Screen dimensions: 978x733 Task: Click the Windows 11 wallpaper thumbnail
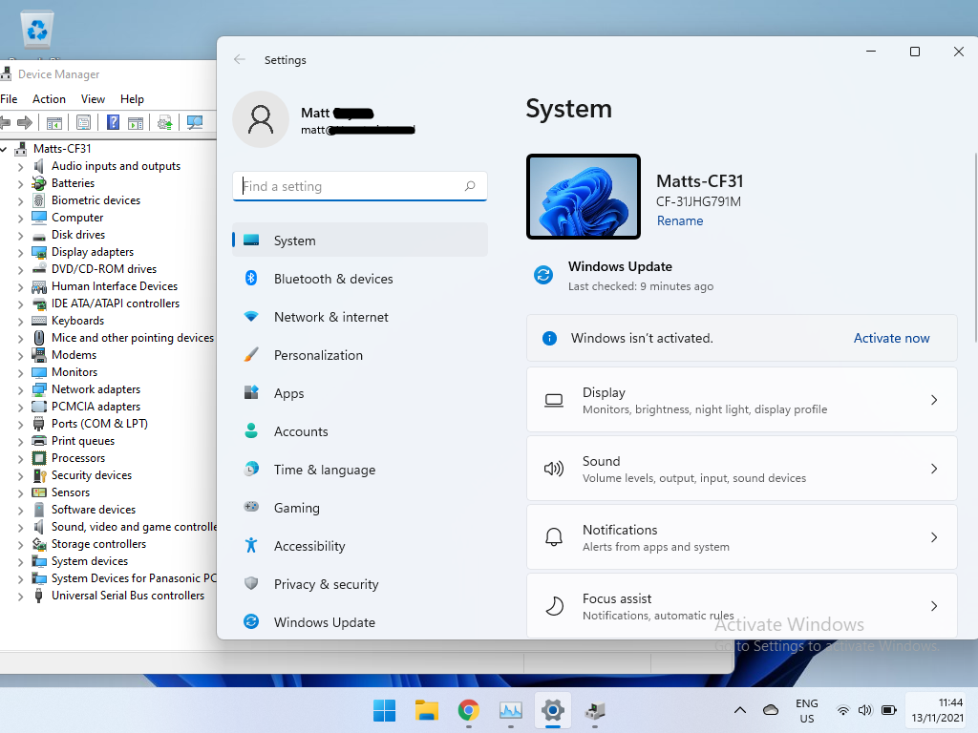click(x=584, y=197)
